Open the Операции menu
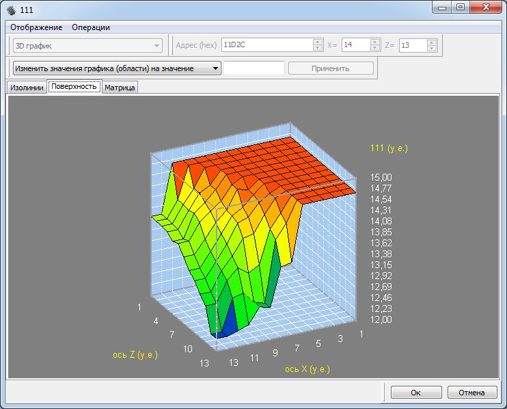 point(91,27)
